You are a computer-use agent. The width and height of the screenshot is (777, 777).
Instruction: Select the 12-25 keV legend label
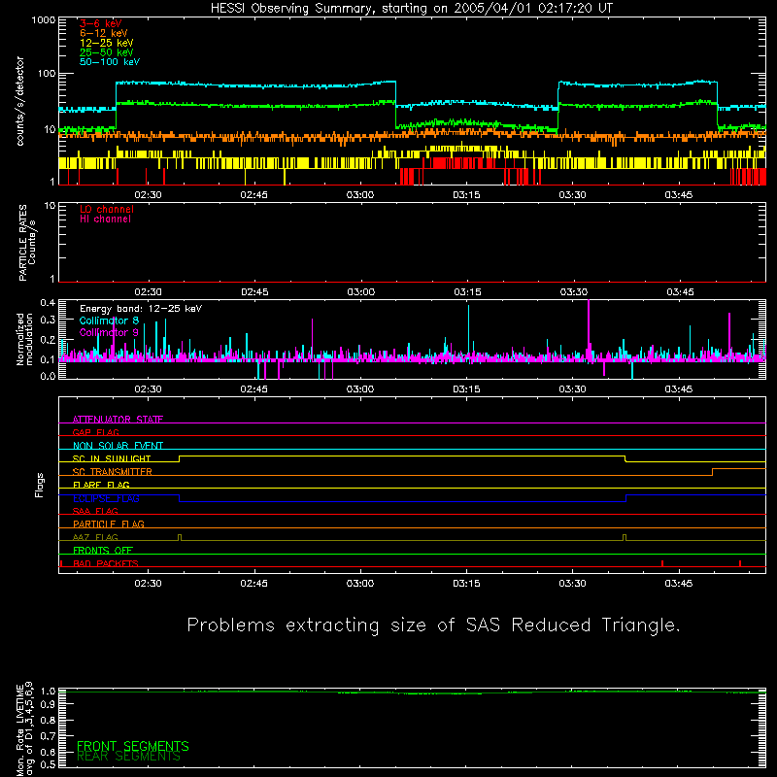click(106, 43)
